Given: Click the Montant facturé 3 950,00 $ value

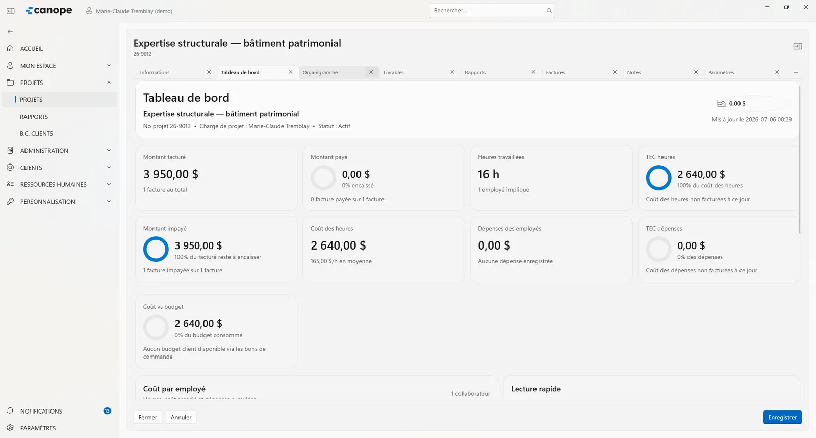Looking at the screenshot, I should coord(171,174).
